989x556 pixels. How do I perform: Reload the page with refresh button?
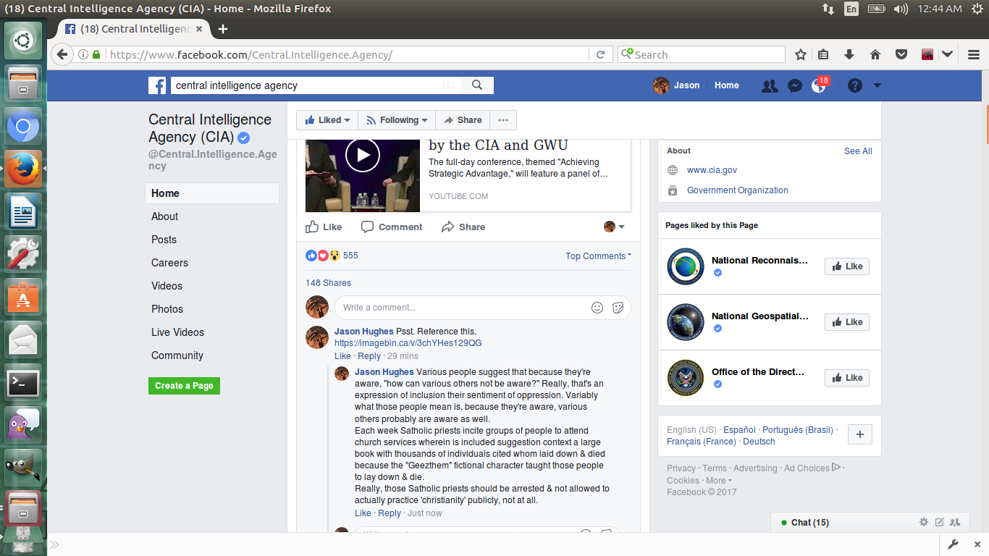click(x=600, y=54)
